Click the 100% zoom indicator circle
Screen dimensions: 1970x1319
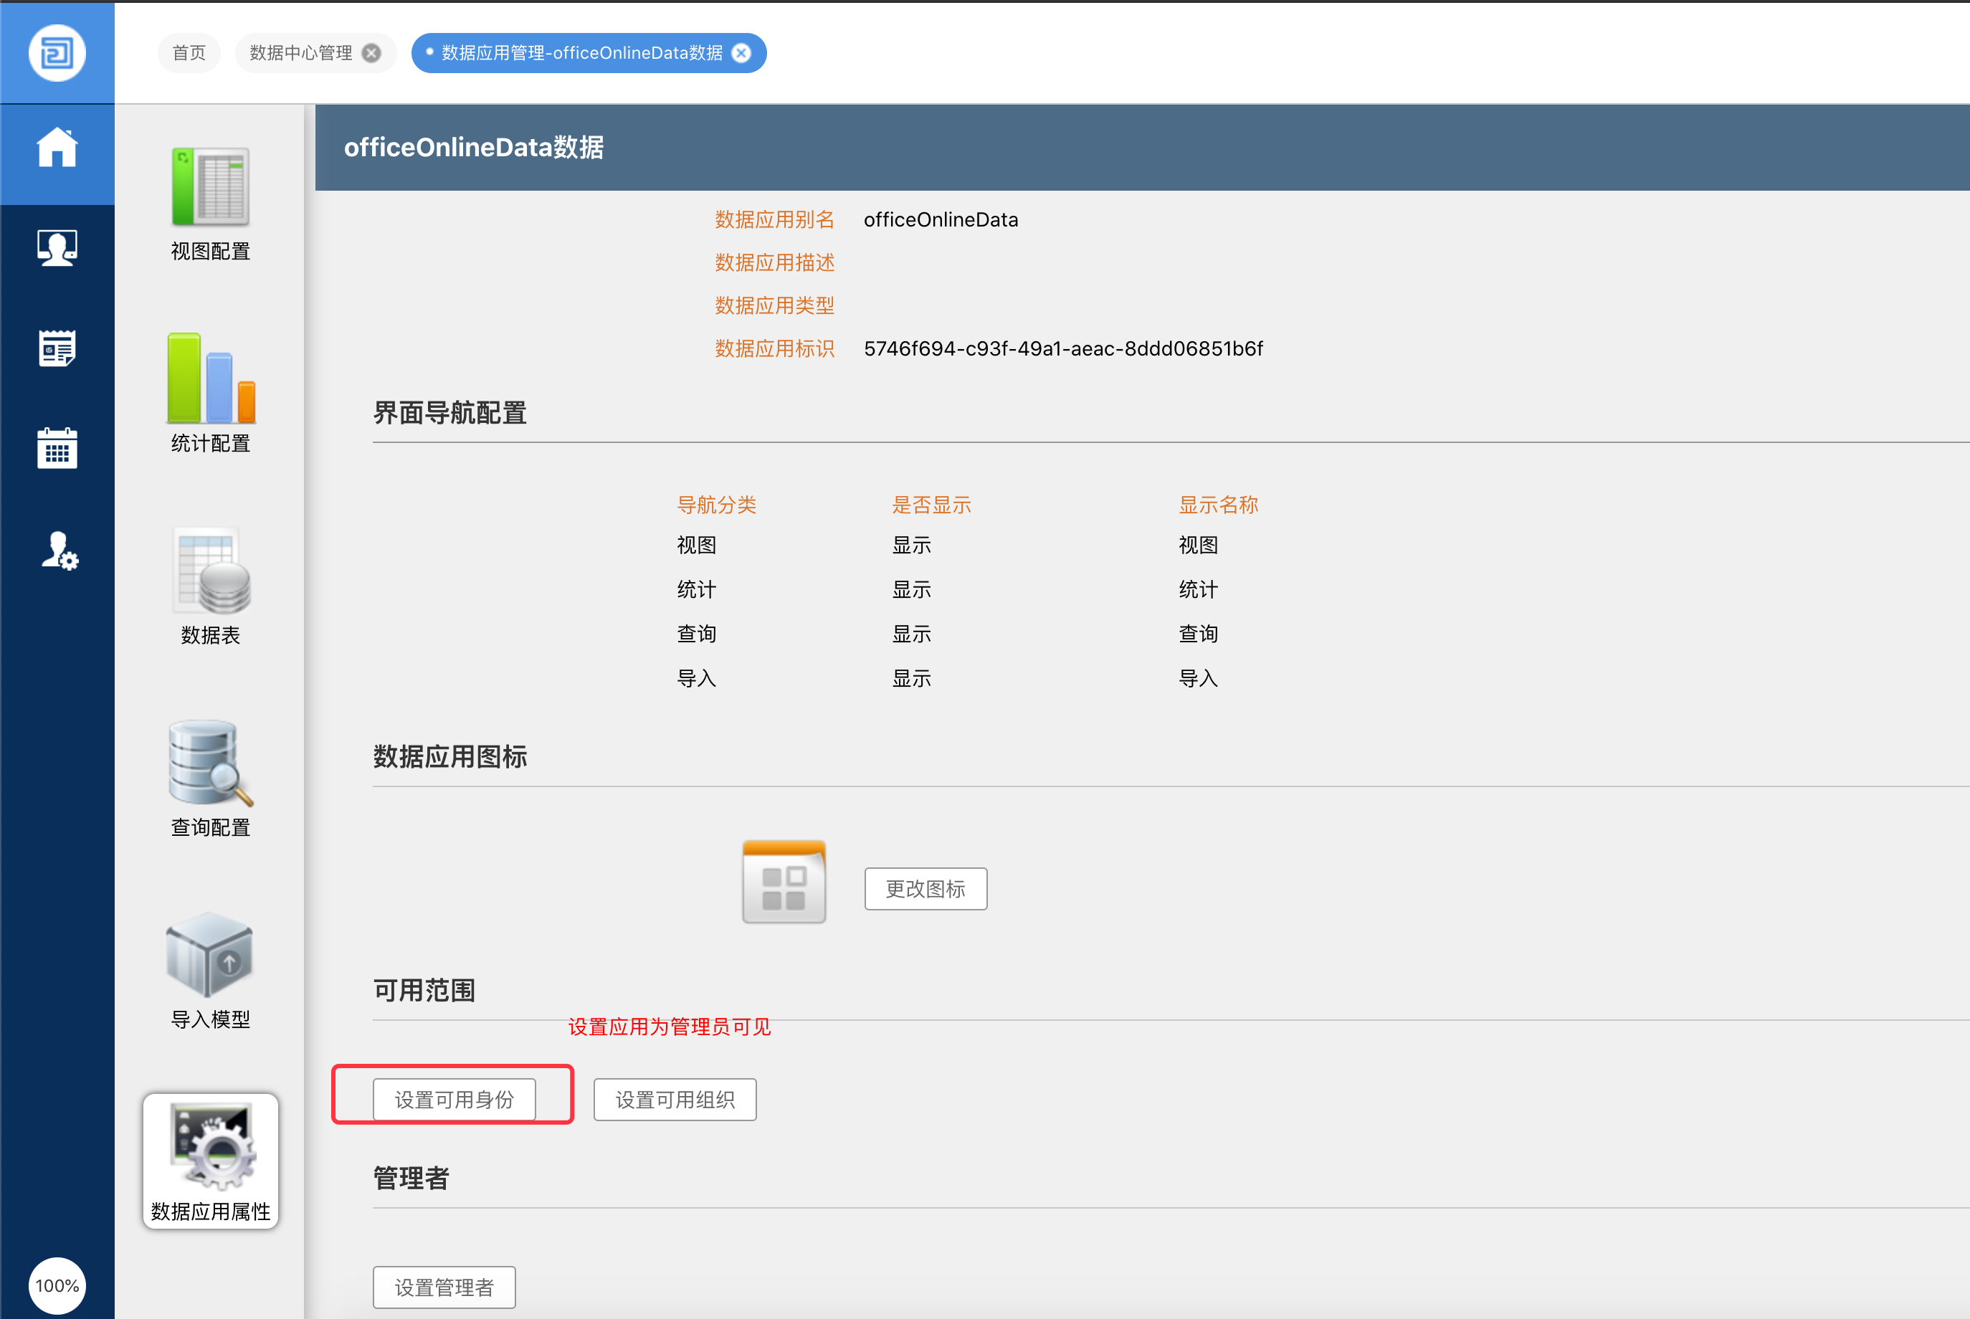tap(57, 1285)
